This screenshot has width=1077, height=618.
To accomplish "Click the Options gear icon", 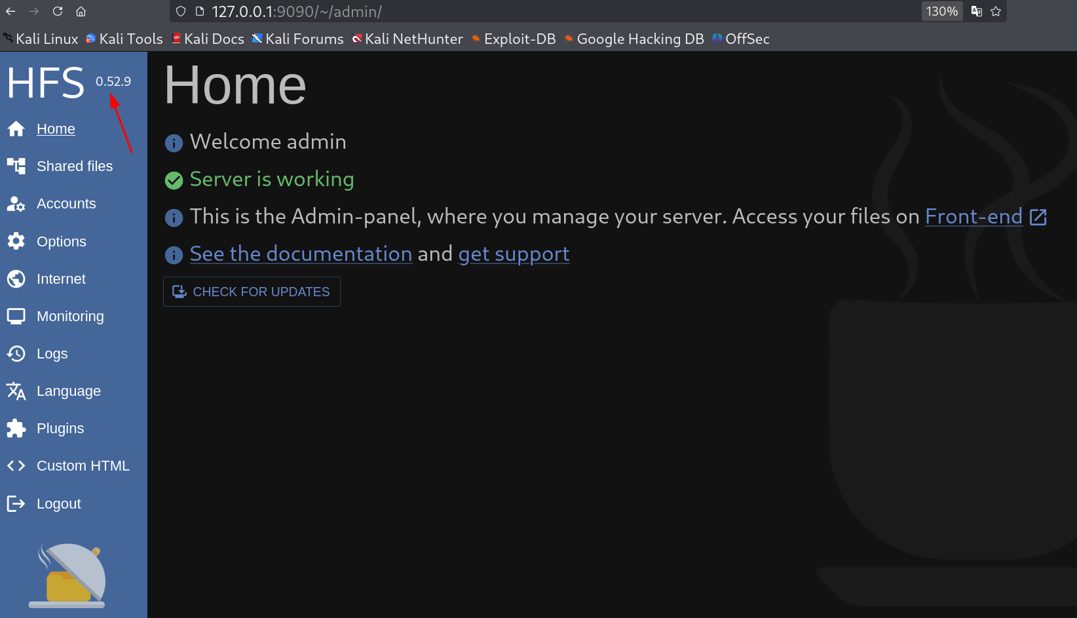I will tap(16, 241).
